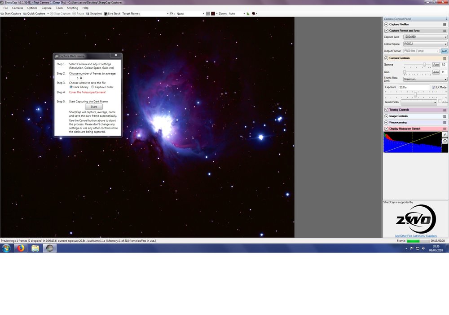Open the Cameras menu

[x=18, y=8]
